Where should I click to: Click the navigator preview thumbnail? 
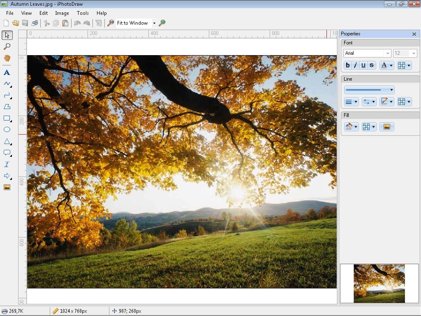379,283
